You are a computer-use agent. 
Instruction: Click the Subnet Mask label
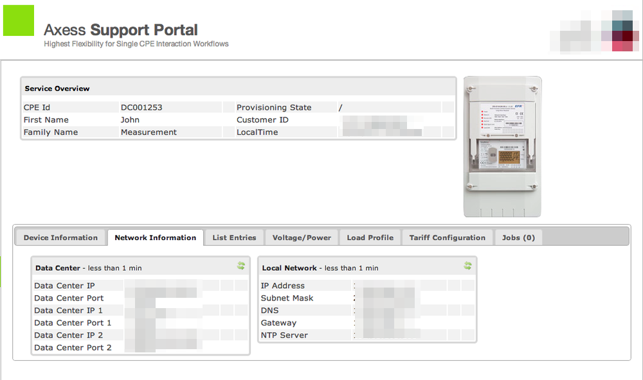[287, 298]
